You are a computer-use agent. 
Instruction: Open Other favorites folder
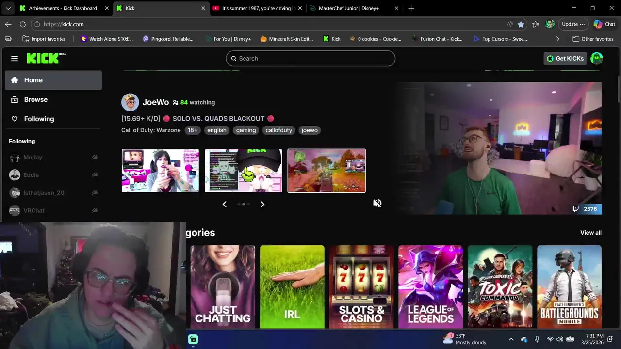pyautogui.click(x=593, y=39)
